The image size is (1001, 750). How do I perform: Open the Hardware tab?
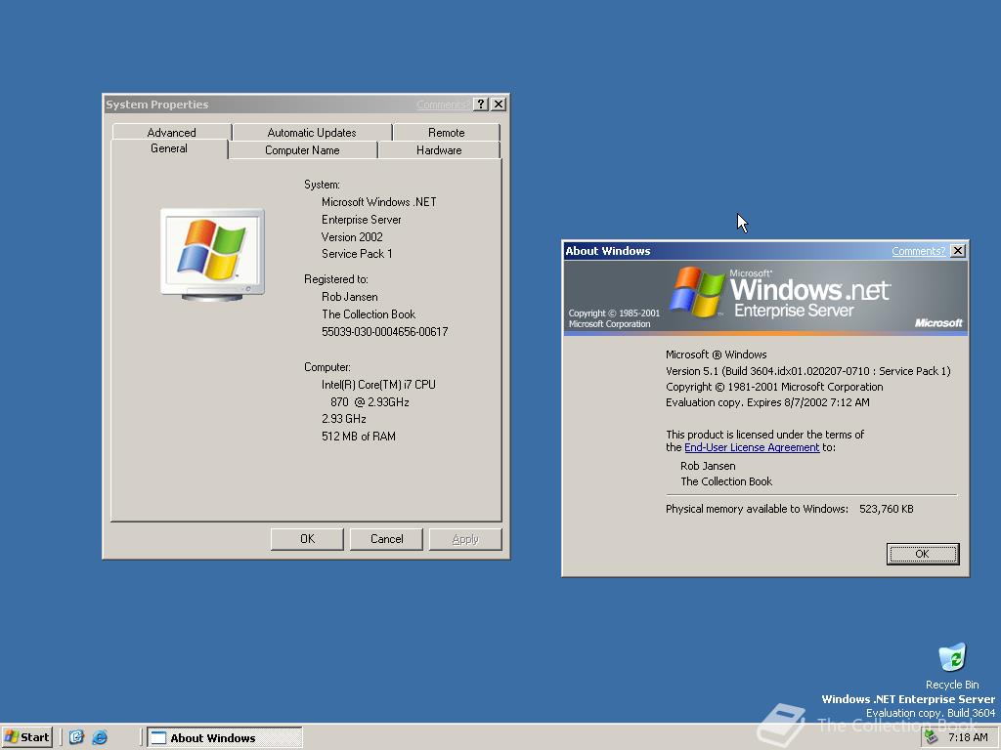tap(439, 149)
